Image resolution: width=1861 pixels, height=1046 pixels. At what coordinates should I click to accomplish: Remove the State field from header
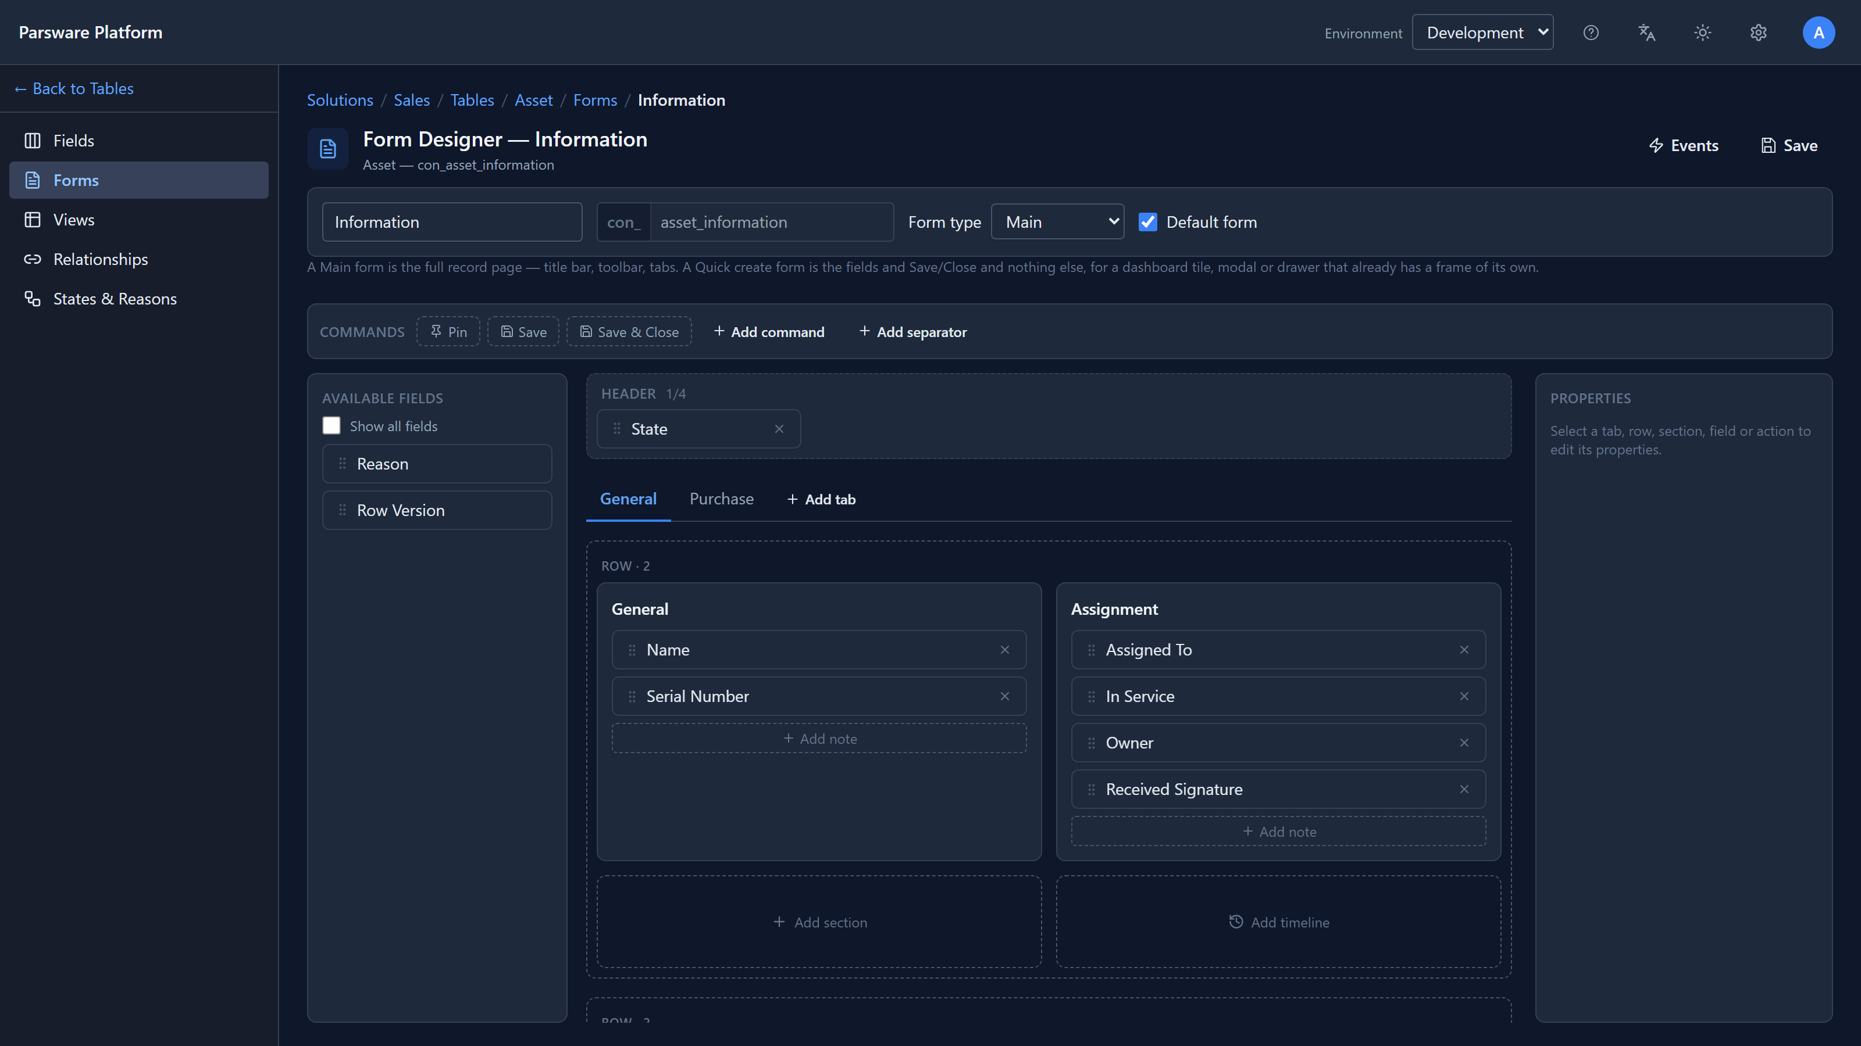coord(779,429)
